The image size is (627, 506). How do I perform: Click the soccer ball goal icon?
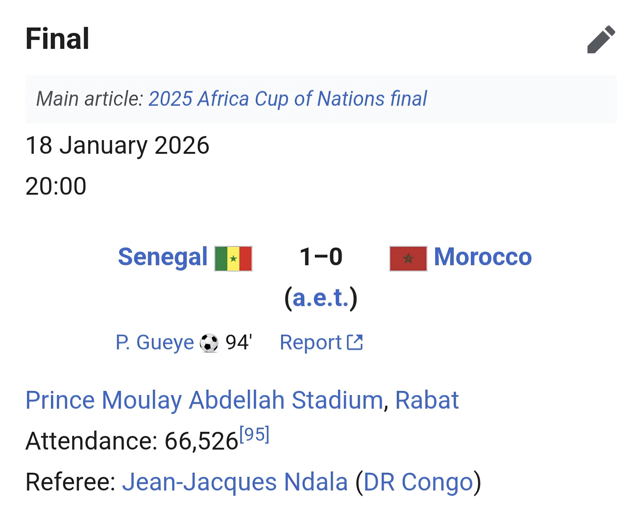[x=209, y=343]
